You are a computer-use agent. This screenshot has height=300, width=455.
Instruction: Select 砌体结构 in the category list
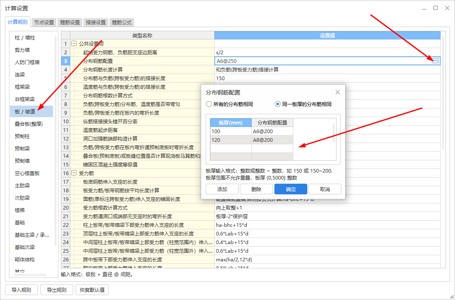(x=32, y=259)
